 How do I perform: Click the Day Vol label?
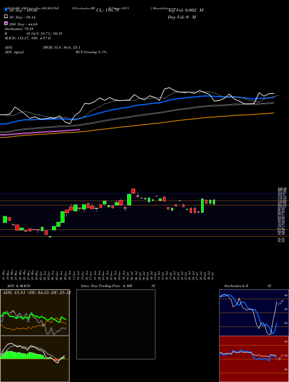181,17
